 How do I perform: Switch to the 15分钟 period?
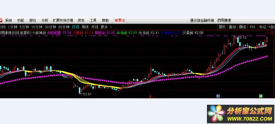(37, 27)
